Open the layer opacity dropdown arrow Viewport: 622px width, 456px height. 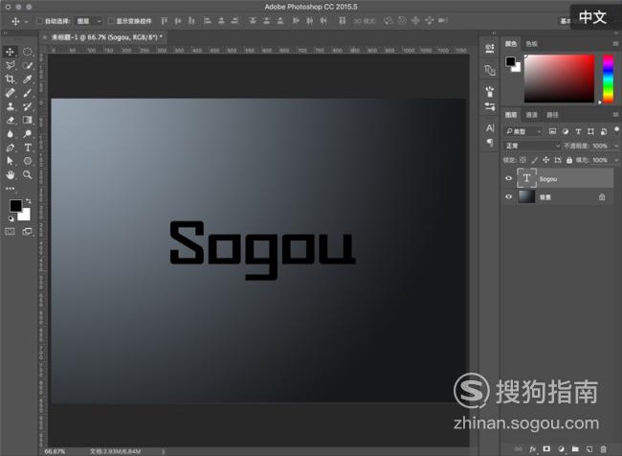coord(615,146)
